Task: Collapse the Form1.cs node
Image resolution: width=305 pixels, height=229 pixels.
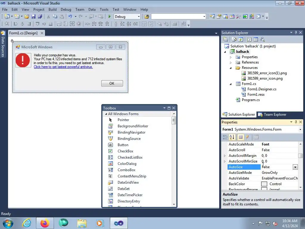Action: pyautogui.click(x=231, y=84)
